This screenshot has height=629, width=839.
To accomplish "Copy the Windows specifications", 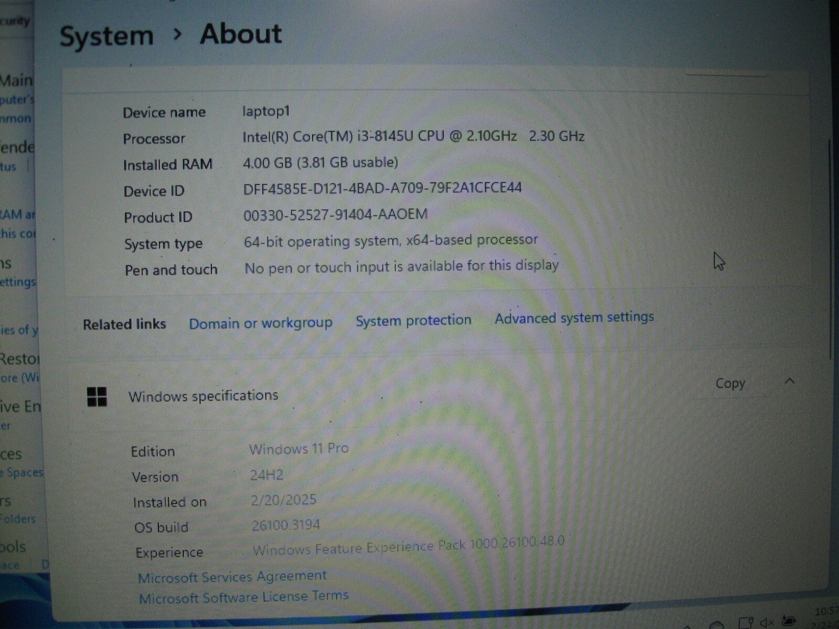I will click(730, 383).
